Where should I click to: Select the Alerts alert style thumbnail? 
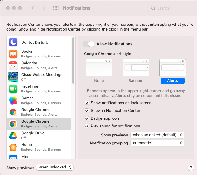(x=172, y=68)
